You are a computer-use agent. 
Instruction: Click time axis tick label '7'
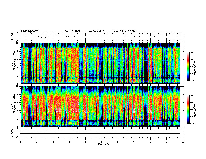click(x=134, y=142)
